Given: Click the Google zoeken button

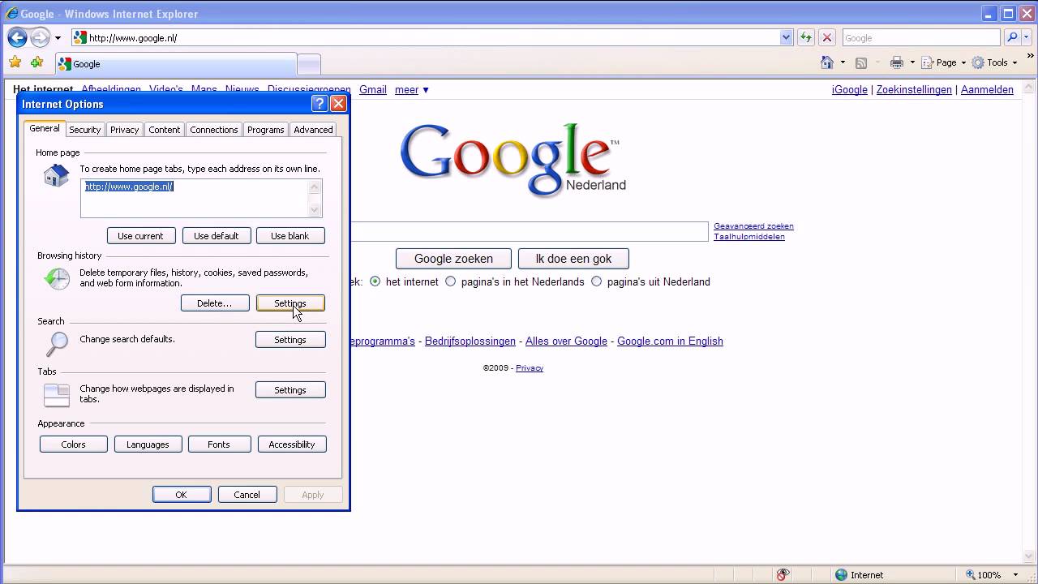Looking at the screenshot, I should click(453, 259).
